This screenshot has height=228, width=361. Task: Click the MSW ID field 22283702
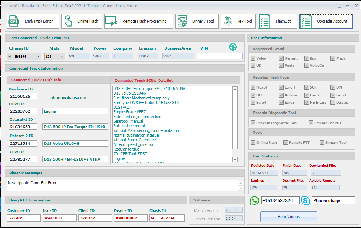(x=23, y=111)
